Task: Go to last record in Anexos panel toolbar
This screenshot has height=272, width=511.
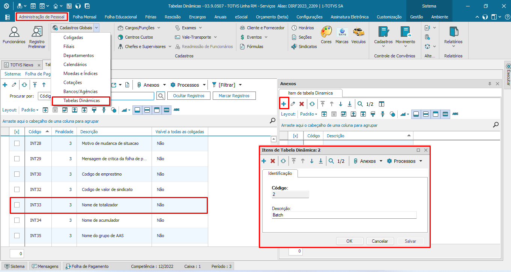Action: tap(350, 104)
